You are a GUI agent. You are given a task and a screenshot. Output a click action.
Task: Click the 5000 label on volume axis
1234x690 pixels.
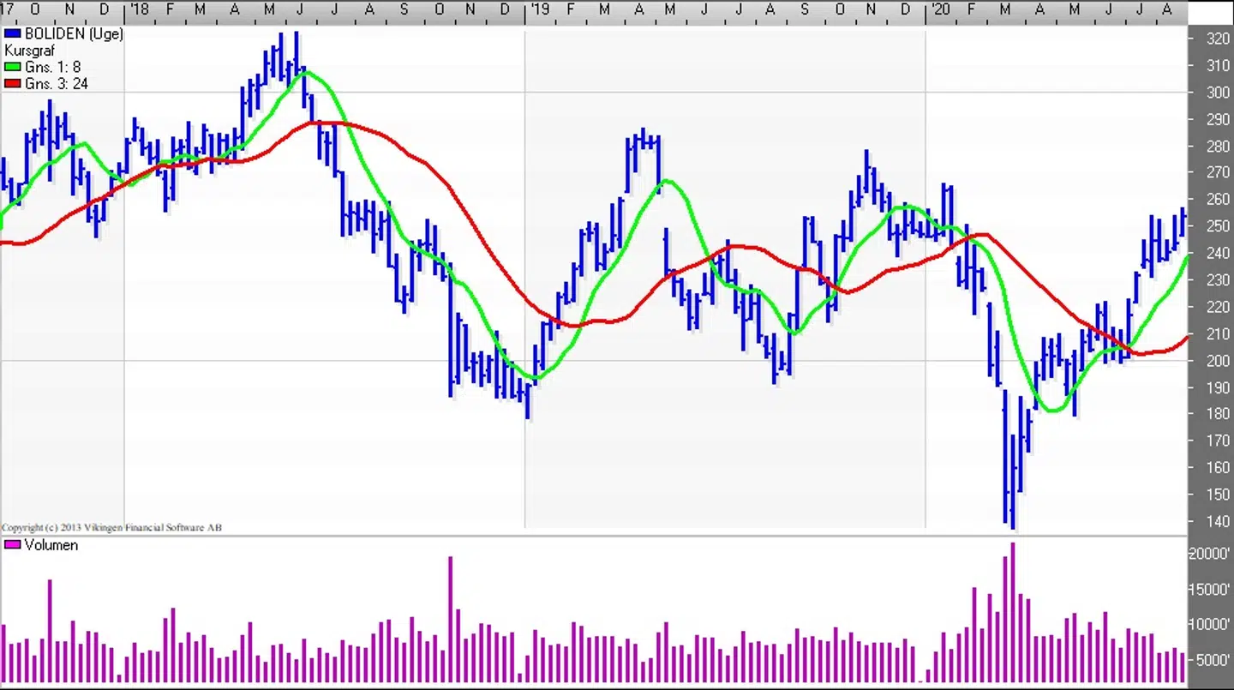1211,660
